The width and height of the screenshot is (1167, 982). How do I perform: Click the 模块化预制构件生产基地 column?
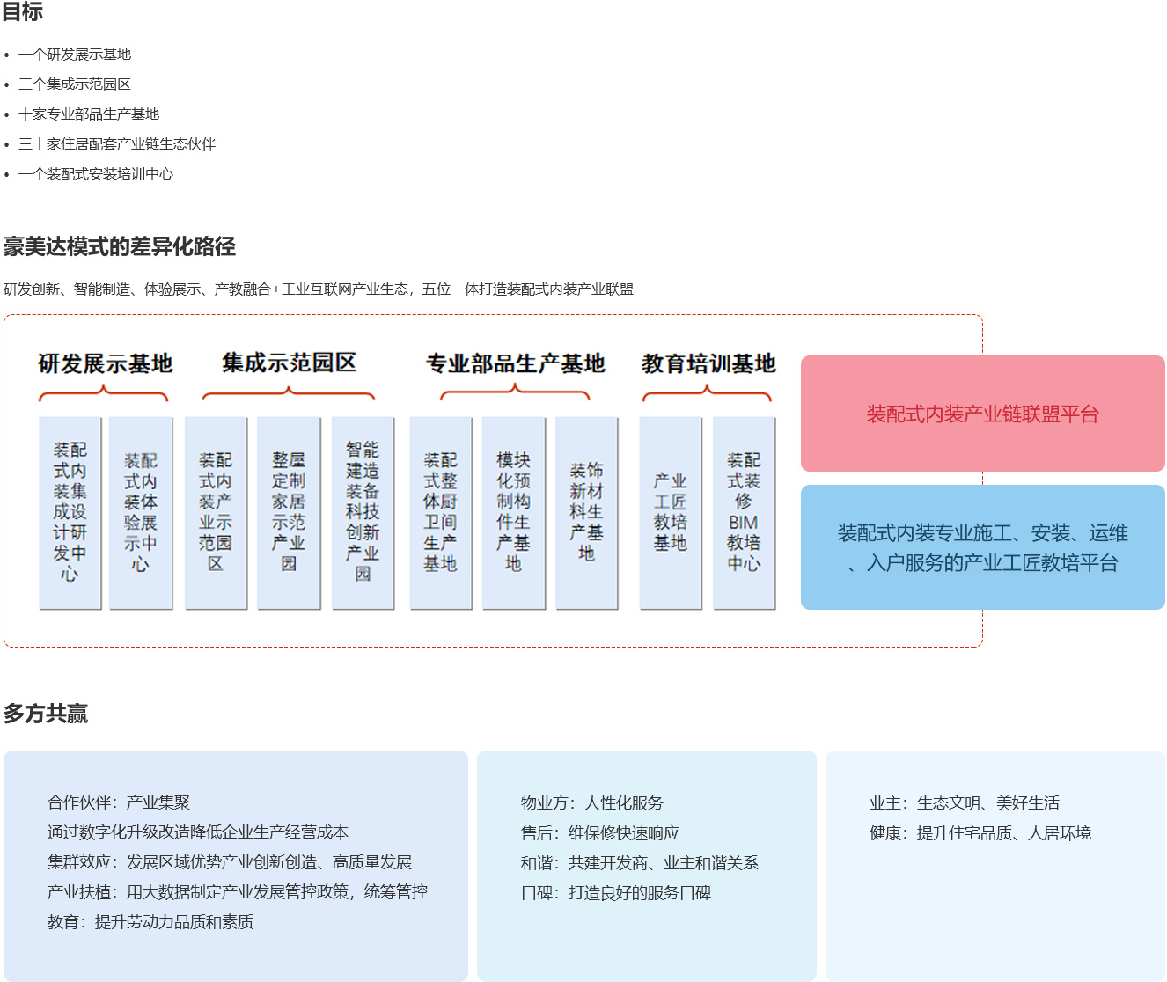coord(513,513)
